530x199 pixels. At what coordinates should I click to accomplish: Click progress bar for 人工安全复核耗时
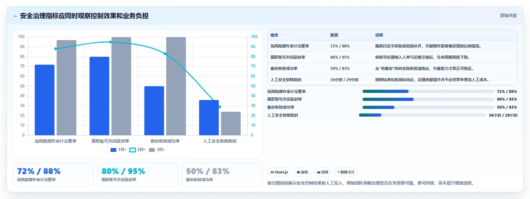422,115
